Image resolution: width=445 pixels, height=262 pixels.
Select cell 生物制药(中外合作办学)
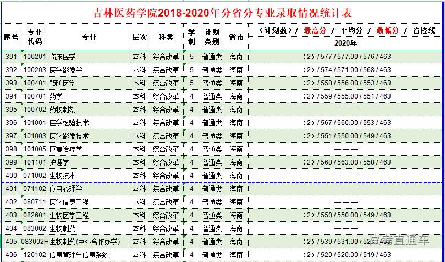point(89,242)
